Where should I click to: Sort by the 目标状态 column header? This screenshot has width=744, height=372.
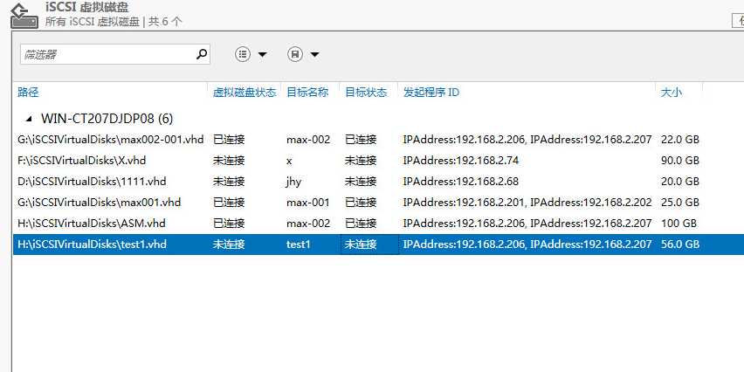(x=365, y=92)
